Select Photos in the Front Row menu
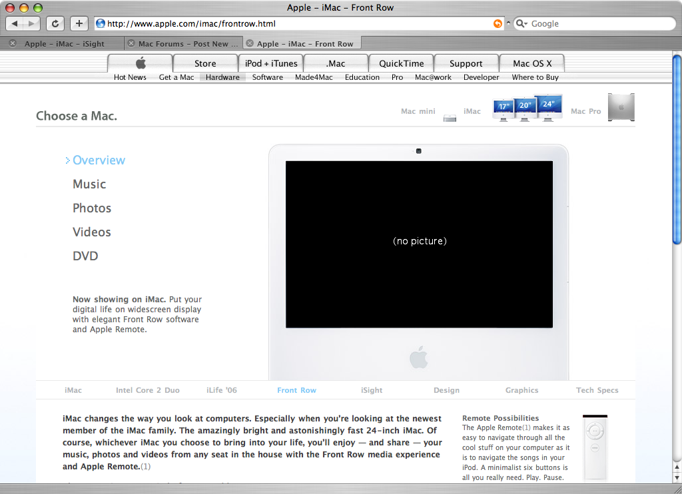 click(92, 208)
